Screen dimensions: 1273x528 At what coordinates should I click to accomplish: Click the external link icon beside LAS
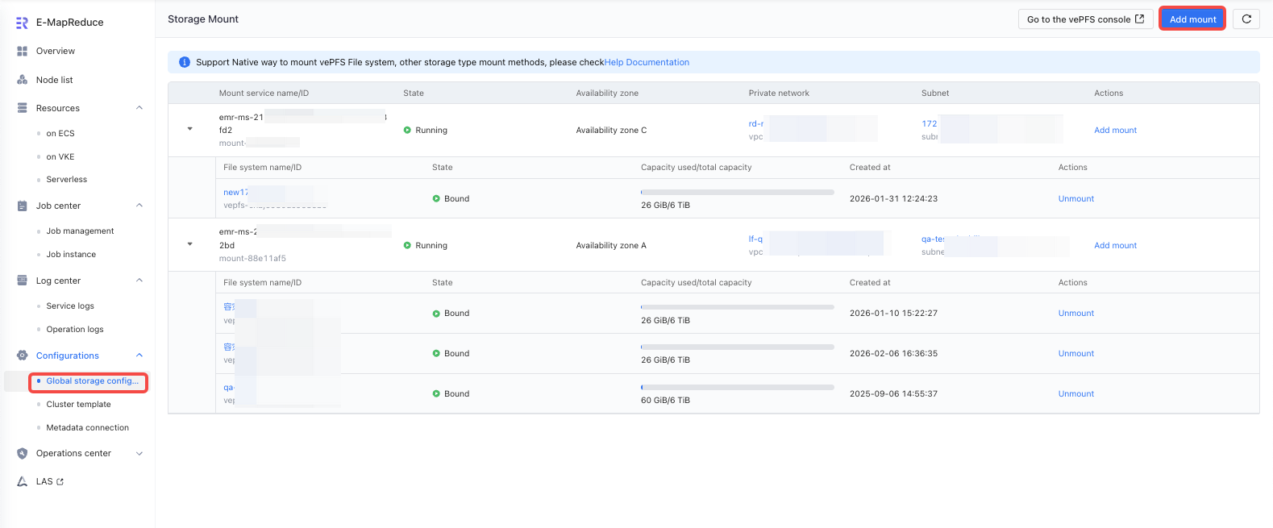[60, 482]
